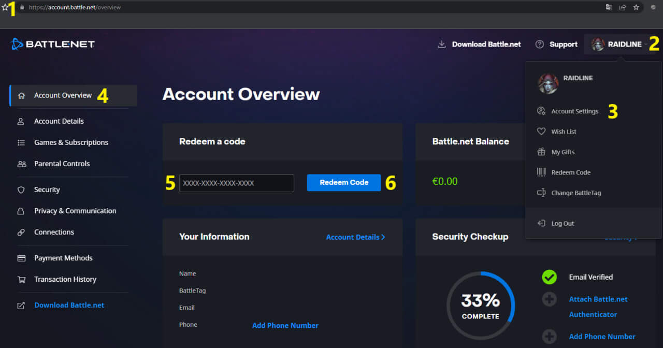Viewport: 663px width, 348px height.
Task: Select Log Out from account menu
Action: (x=562, y=224)
